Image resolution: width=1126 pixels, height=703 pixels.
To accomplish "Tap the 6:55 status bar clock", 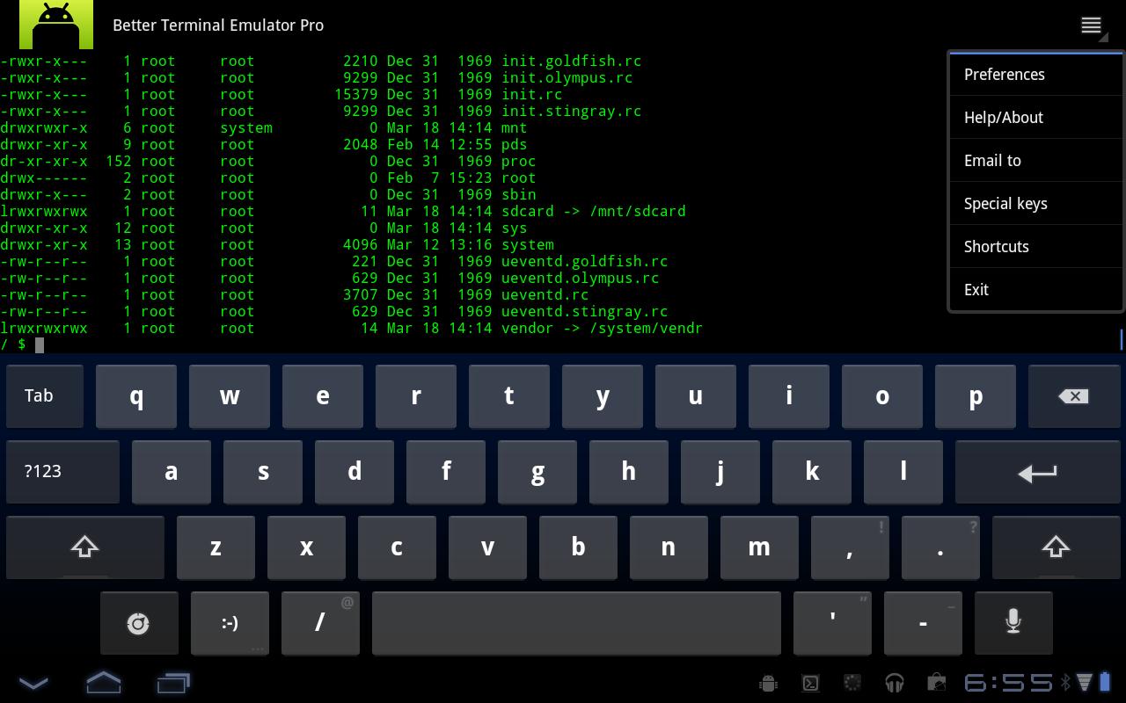I will [x=1008, y=683].
